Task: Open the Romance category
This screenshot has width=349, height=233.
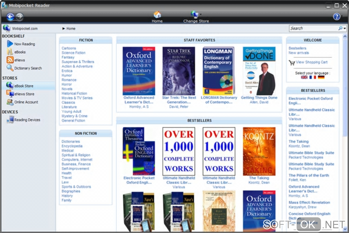Action: [x=69, y=80]
